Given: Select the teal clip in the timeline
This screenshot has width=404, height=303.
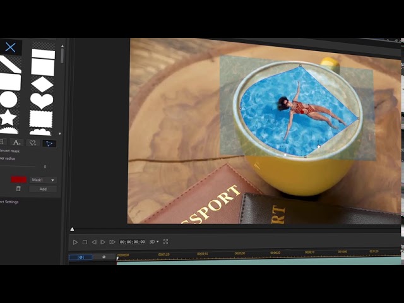Looking at the screenshot, I should pyautogui.click(x=259, y=261).
